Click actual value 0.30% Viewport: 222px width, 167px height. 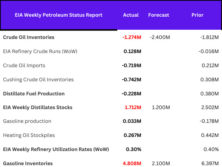pos(134,149)
